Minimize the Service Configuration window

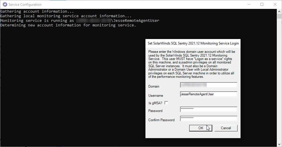(249, 5)
